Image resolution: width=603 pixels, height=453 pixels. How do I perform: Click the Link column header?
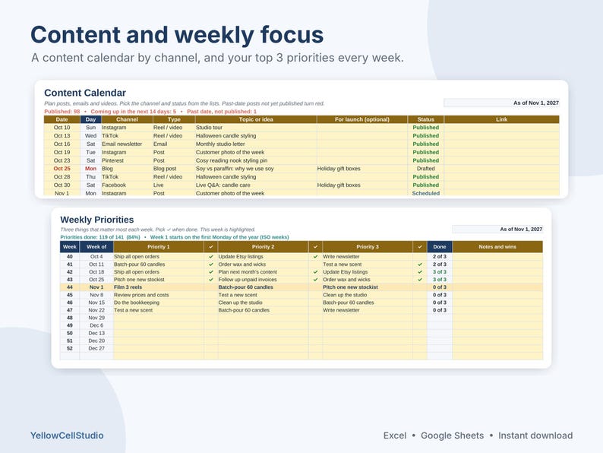(x=501, y=119)
